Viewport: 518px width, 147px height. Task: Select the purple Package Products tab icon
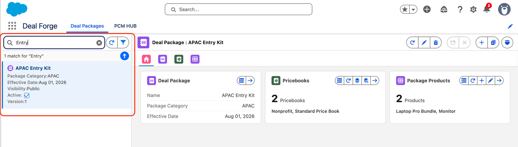195,59
